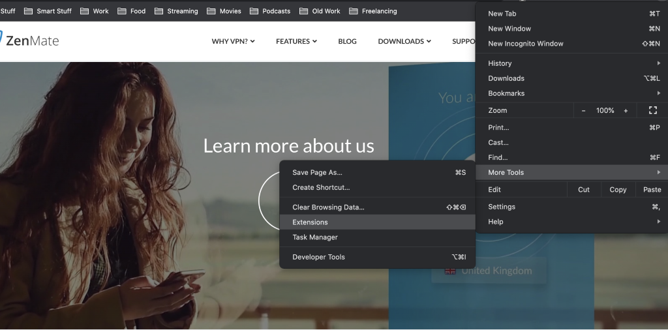Open Developer Tools from submenu
This screenshot has height=330, width=668.
(x=377, y=257)
